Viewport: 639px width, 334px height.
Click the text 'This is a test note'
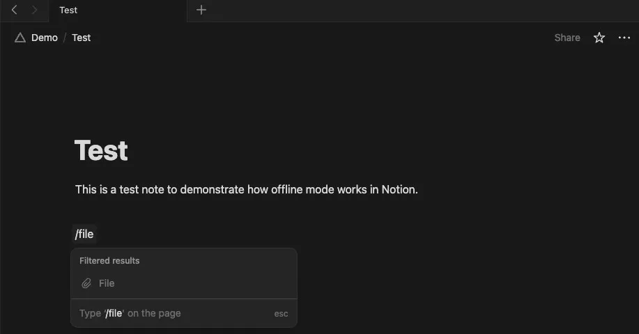coord(120,189)
